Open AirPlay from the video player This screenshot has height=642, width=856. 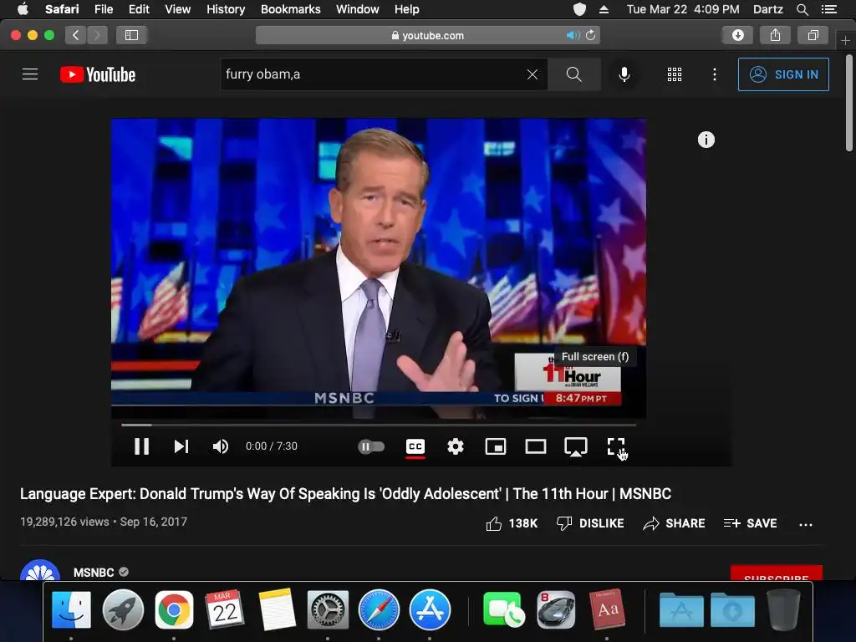pos(576,446)
